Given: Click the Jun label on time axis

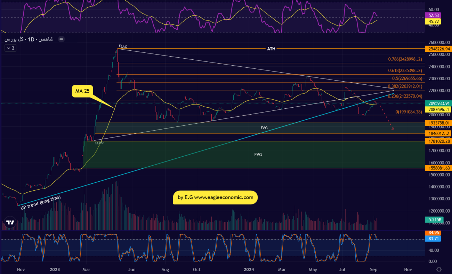Looking at the screenshot, I should click(x=131, y=269).
